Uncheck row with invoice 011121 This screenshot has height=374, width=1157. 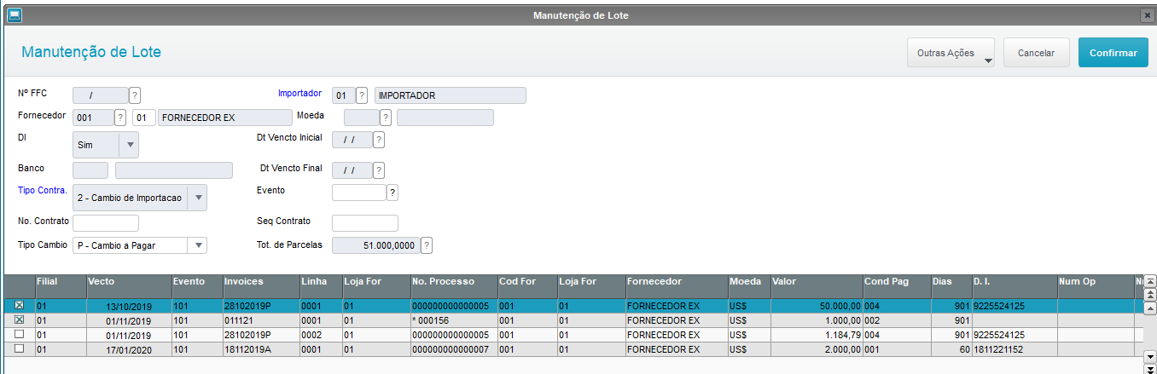coord(19,319)
